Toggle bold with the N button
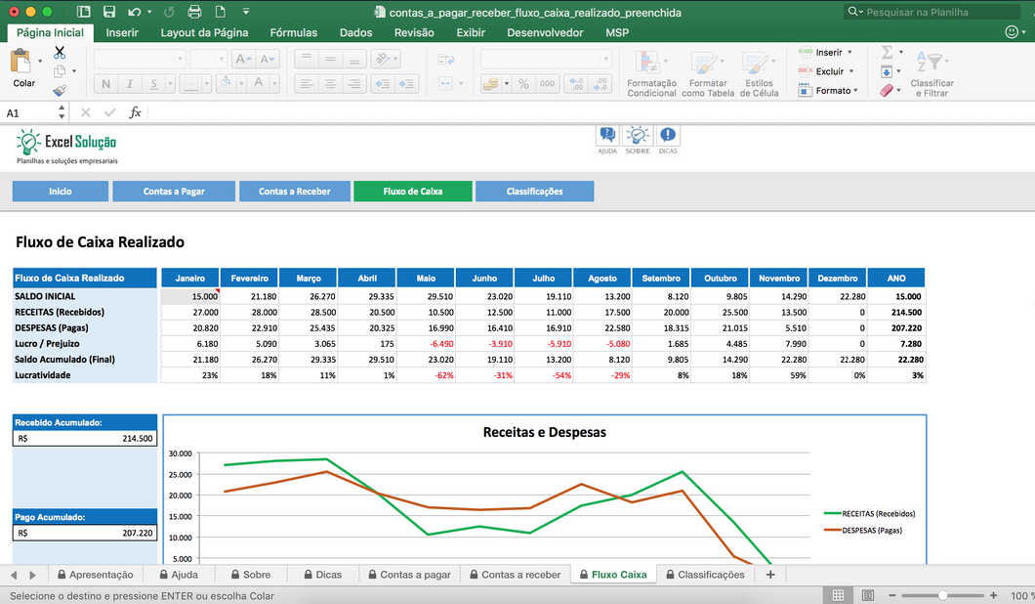The height and width of the screenshot is (604, 1035). [105, 84]
